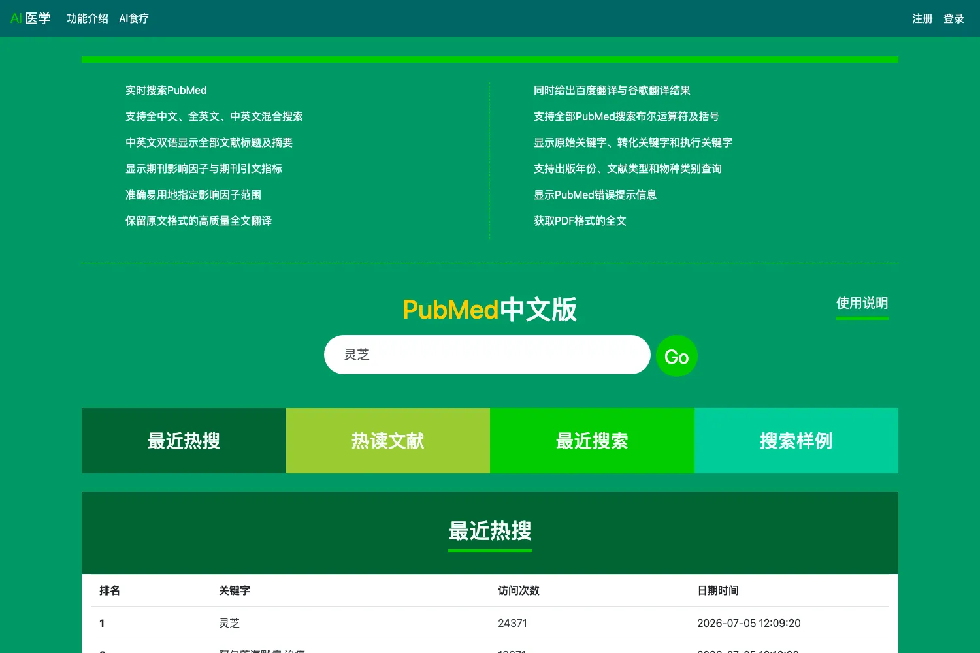Click the 排名 column header
Image resolution: width=980 pixels, height=653 pixels.
[x=110, y=590]
